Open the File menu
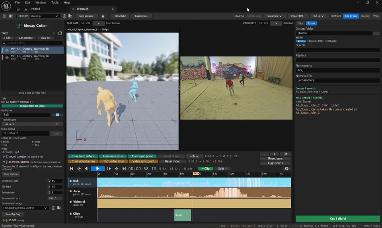This screenshot has height=228, width=382. pos(17,2)
